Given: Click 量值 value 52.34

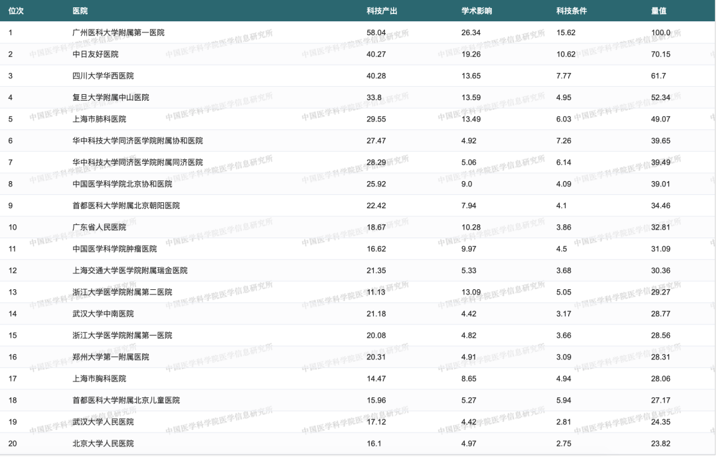Looking at the screenshot, I should pyautogui.click(x=661, y=98).
